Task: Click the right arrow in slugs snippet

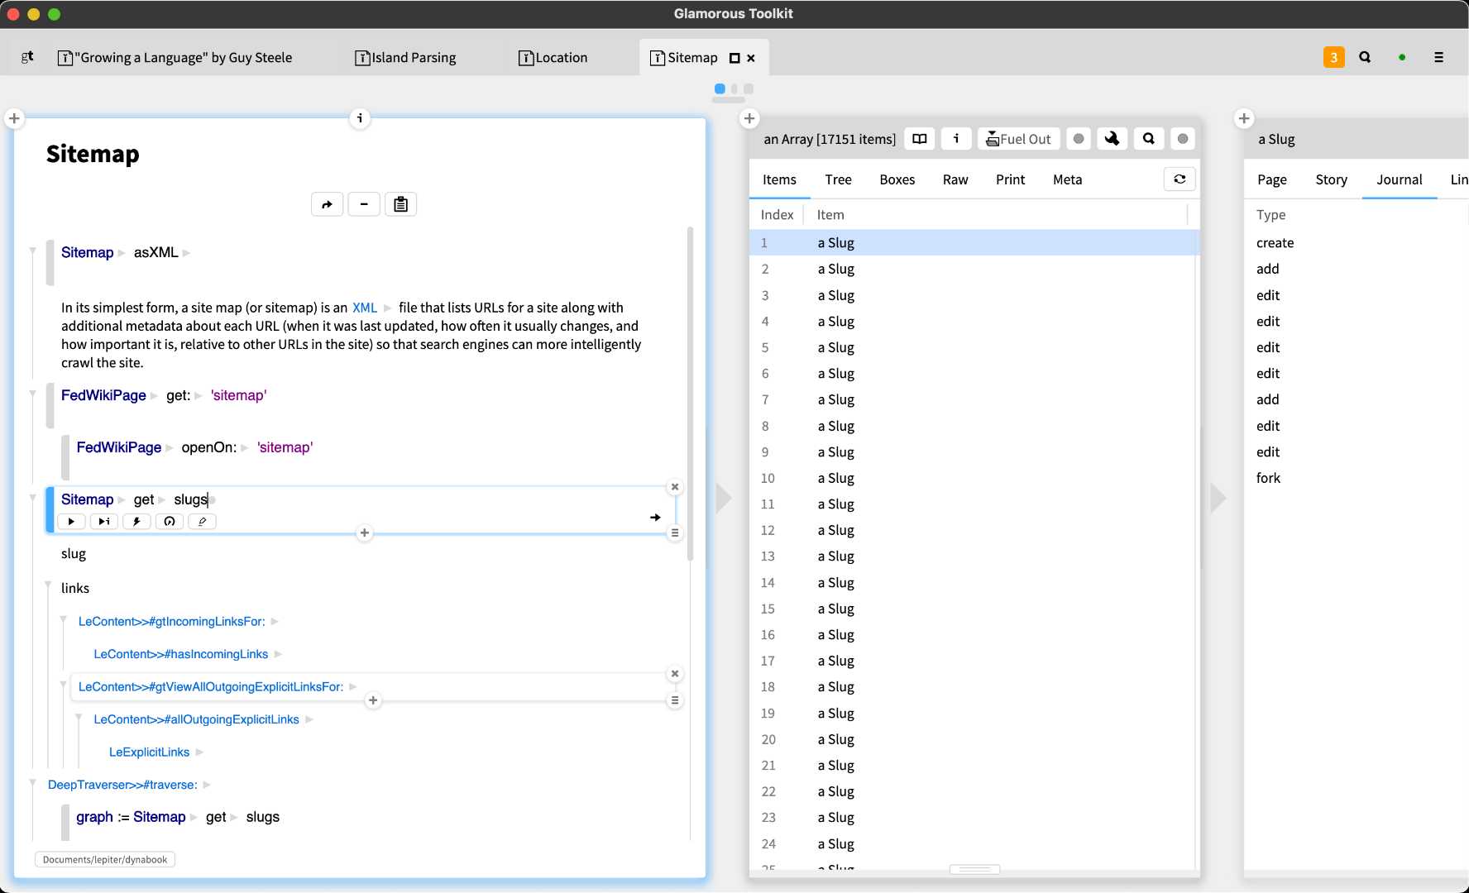Action: tap(655, 518)
